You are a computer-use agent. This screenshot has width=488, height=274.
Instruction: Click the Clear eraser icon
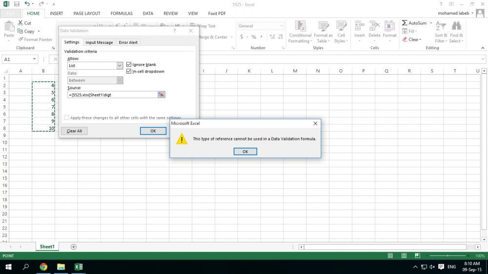pos(405,39)
